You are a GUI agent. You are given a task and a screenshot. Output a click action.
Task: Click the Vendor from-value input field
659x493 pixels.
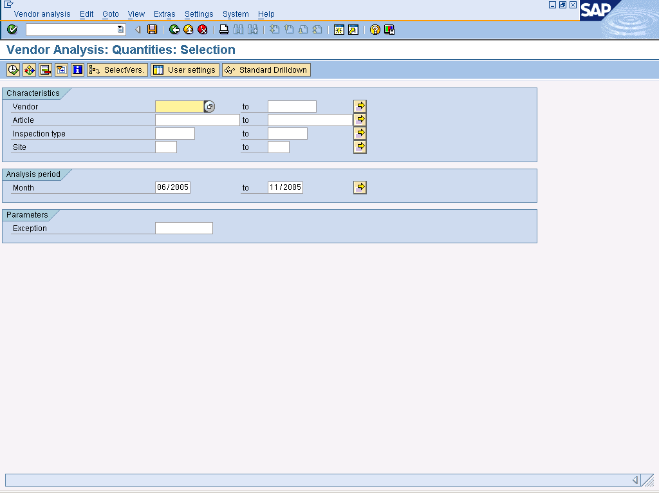pyautogui.click(x=180, y=107)
